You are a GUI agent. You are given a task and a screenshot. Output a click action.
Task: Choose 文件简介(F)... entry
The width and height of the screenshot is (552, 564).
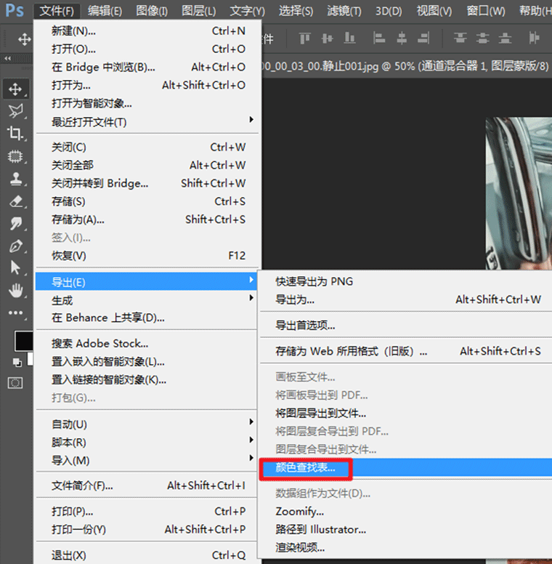click(x=147, y=486)
